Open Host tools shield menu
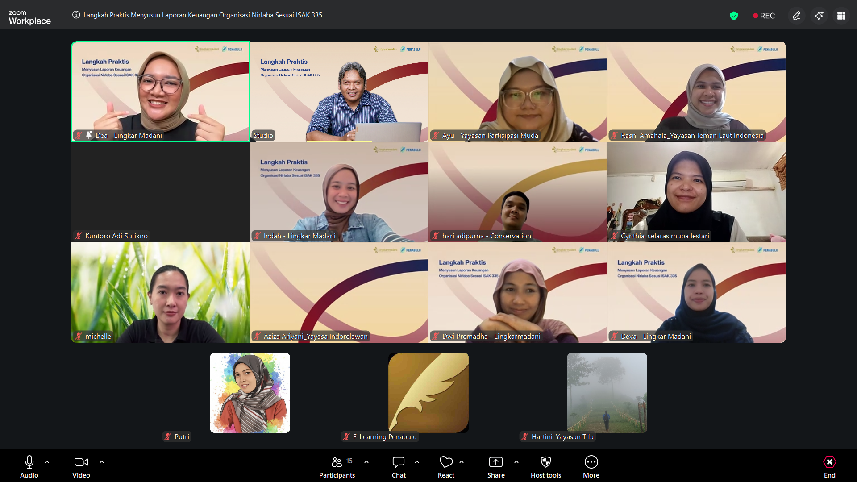This screenshot has width=857, height=482. 546,466
